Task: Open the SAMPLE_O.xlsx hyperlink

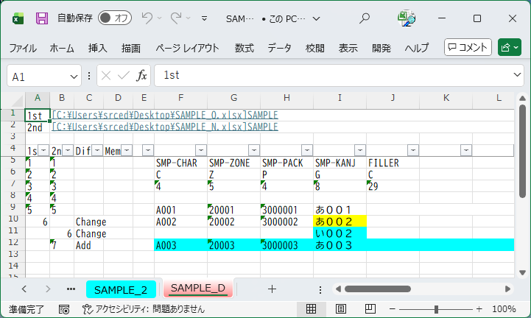Action: pos(164,116)
